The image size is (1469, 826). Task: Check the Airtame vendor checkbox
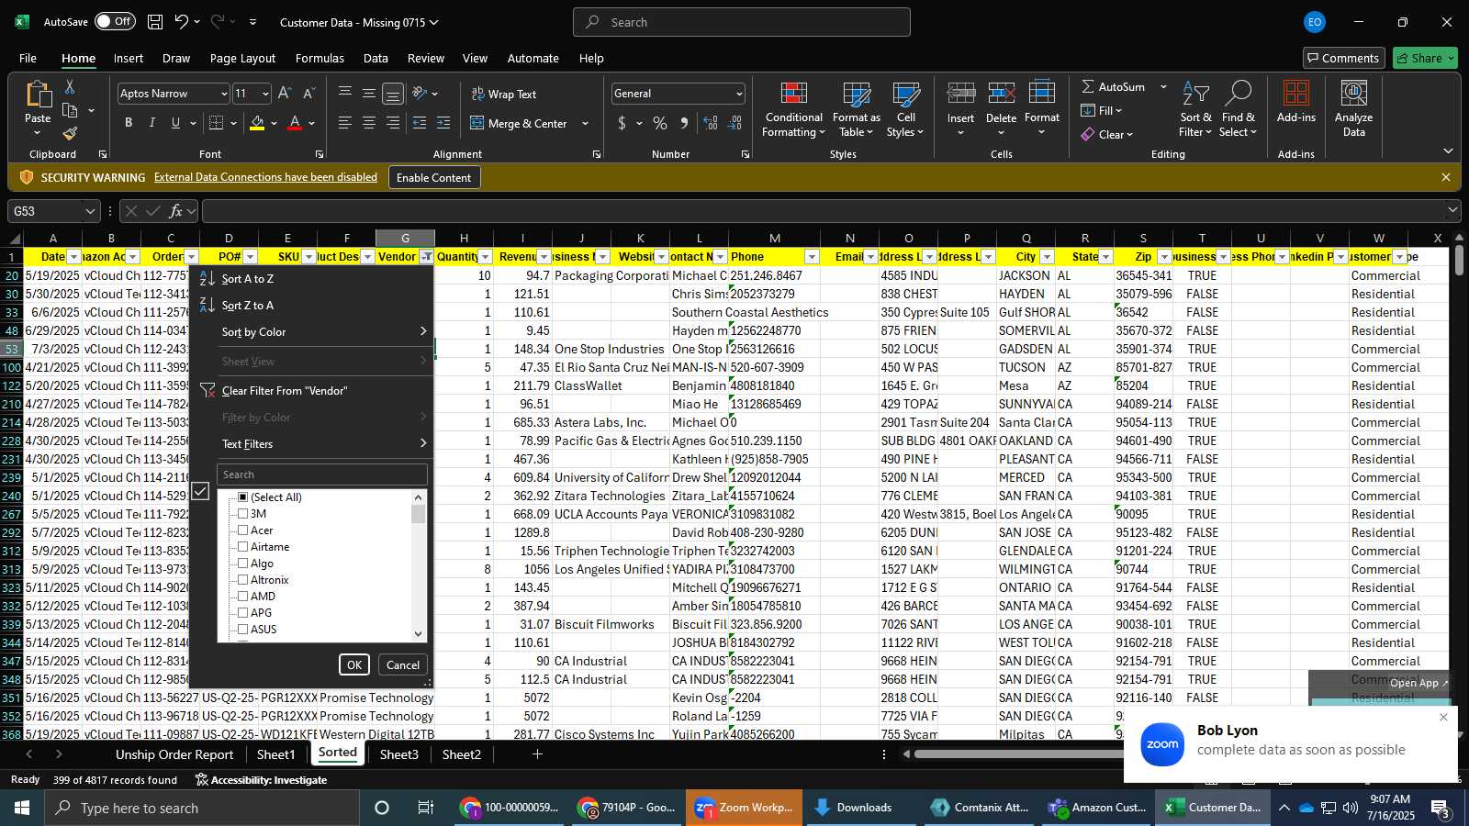tap(243, 547)
